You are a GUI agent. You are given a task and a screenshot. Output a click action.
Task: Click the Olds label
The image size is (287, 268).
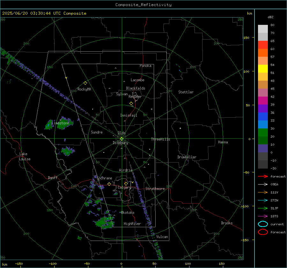click(x=121, y=133)
